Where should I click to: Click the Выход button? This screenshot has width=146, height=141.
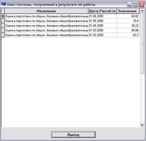click(73, 135)
